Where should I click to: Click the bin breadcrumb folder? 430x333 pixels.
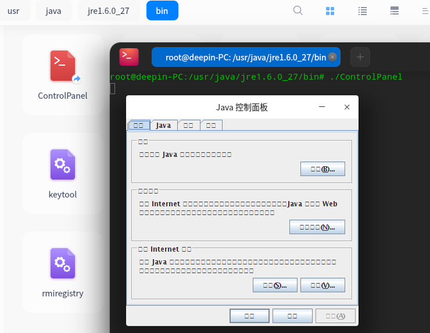[x=162, y=10]
